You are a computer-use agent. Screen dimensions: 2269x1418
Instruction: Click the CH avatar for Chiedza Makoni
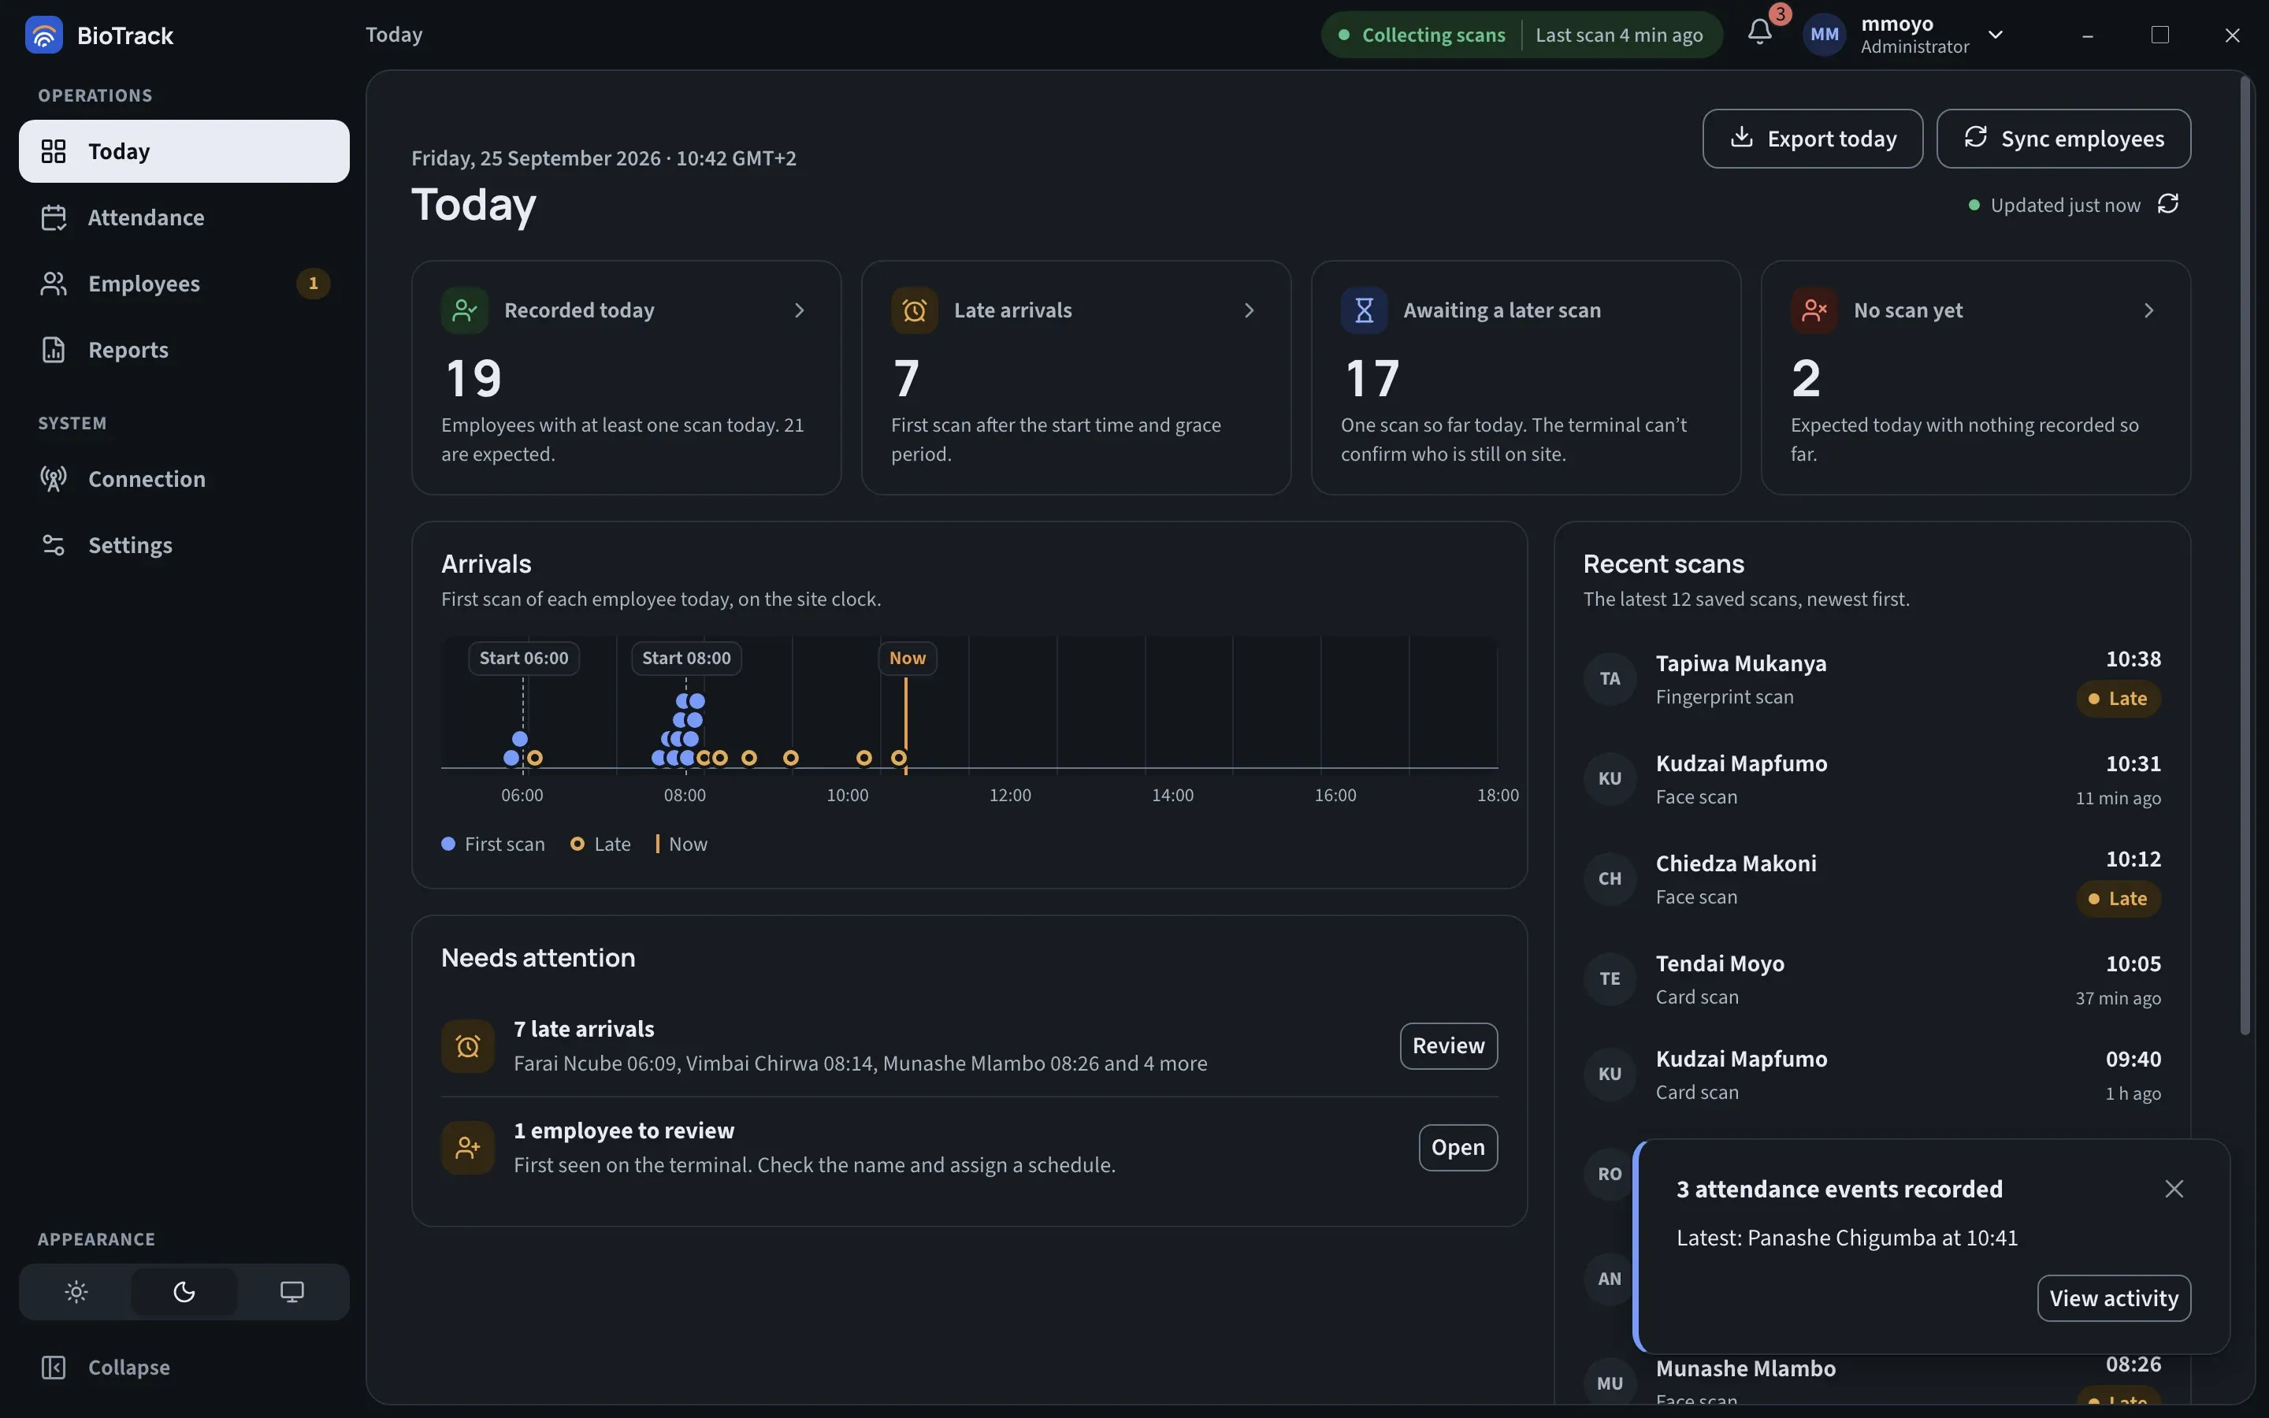click(1610, 878)
